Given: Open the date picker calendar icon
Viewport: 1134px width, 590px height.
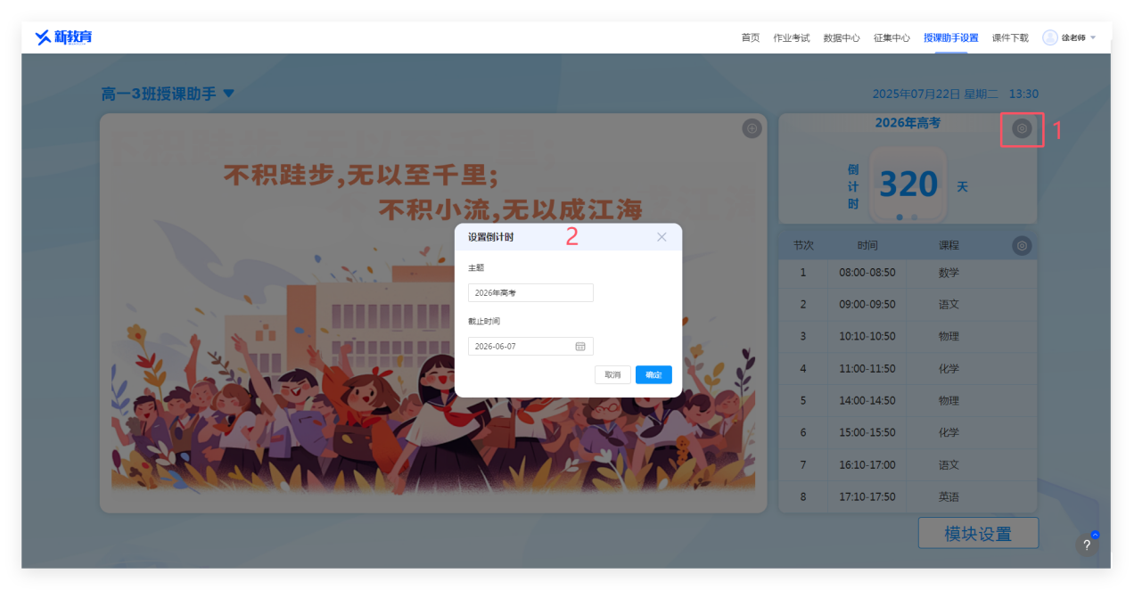Looking at the screenshot, I should pyautogui.click(x=580, y=346).
